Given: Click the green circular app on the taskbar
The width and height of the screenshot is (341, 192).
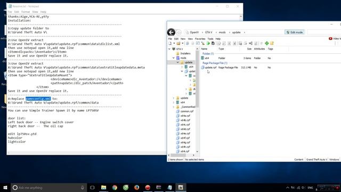Looking at the screenshot, I should [126, 187].
